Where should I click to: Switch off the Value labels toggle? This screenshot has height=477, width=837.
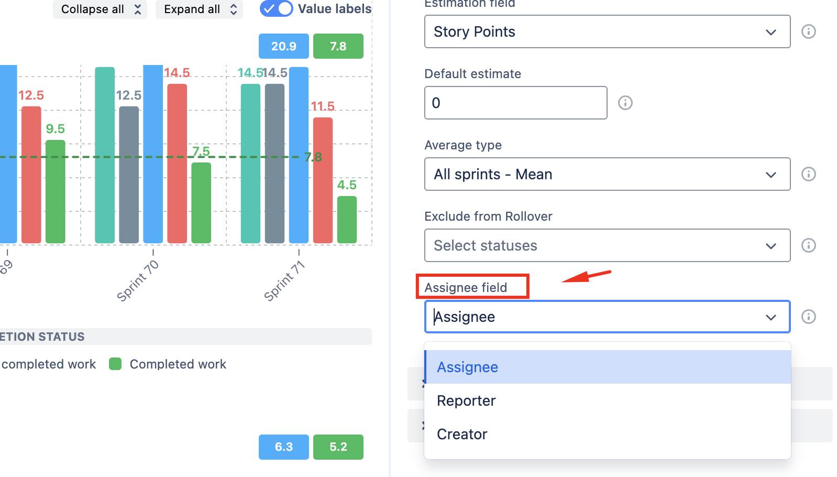click(x=277, y=8)
